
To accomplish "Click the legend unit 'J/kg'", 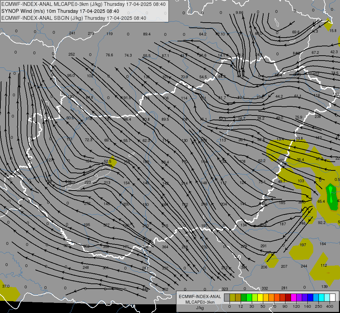I will [200, 308].
